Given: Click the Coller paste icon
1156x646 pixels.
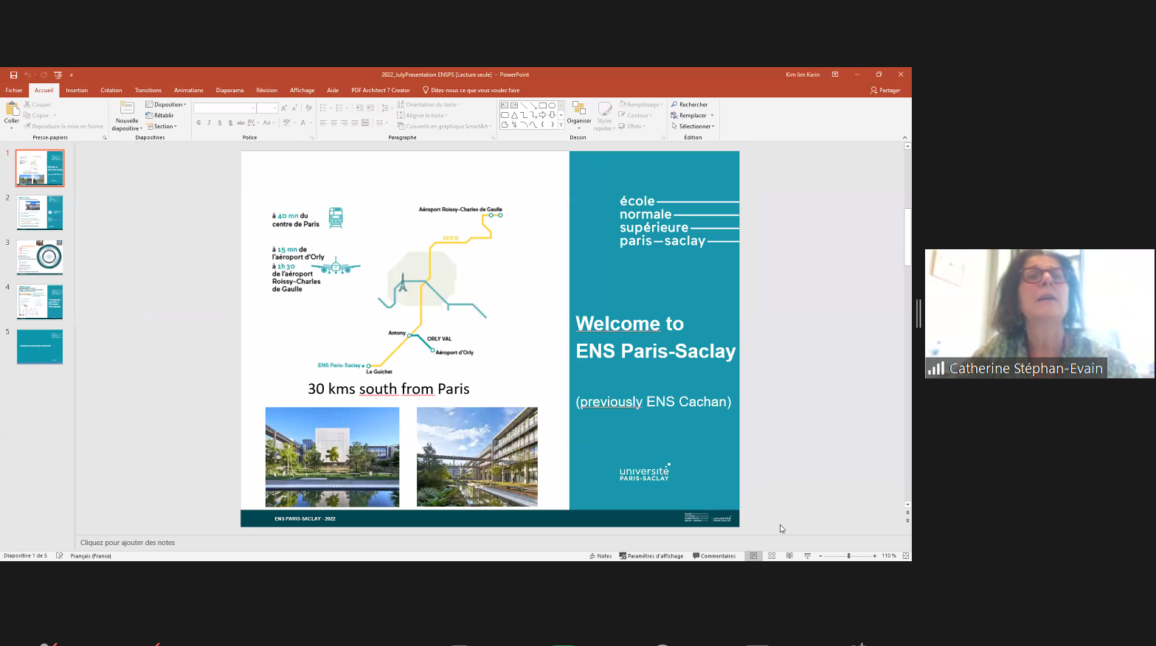Looking at the screenshot, I should point(12,109).
